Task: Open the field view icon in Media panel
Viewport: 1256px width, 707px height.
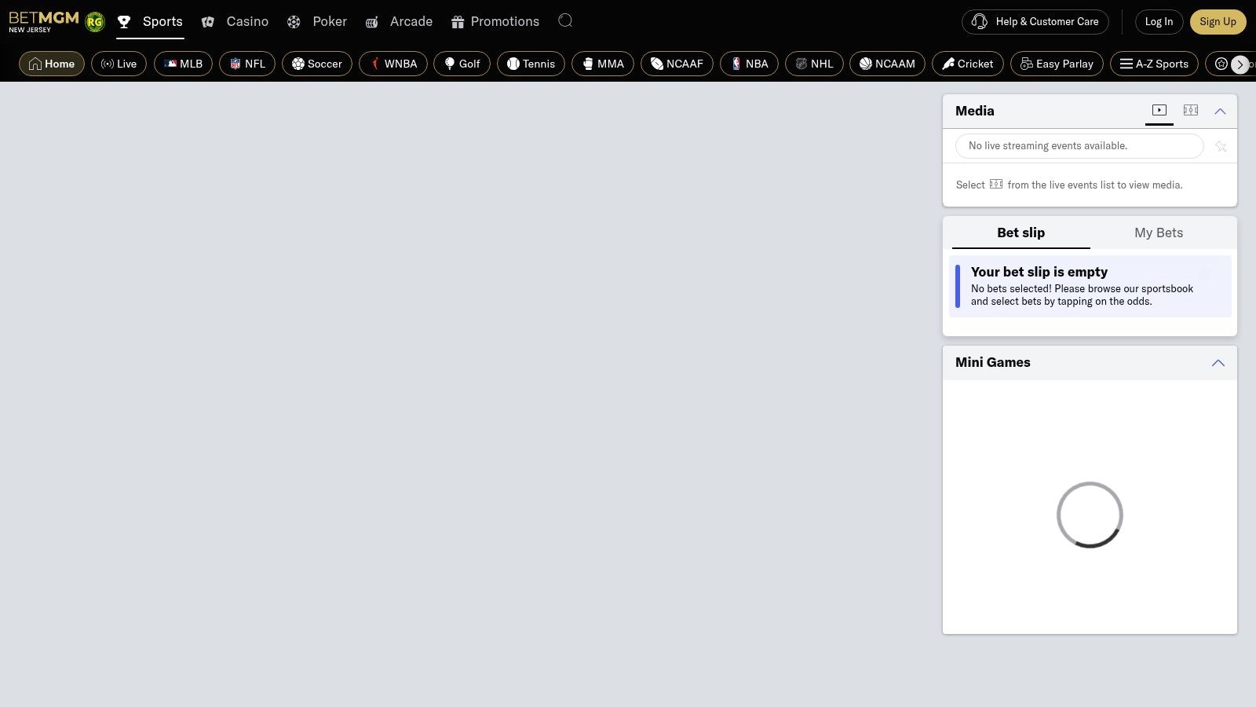Action: pos(1190,111)
